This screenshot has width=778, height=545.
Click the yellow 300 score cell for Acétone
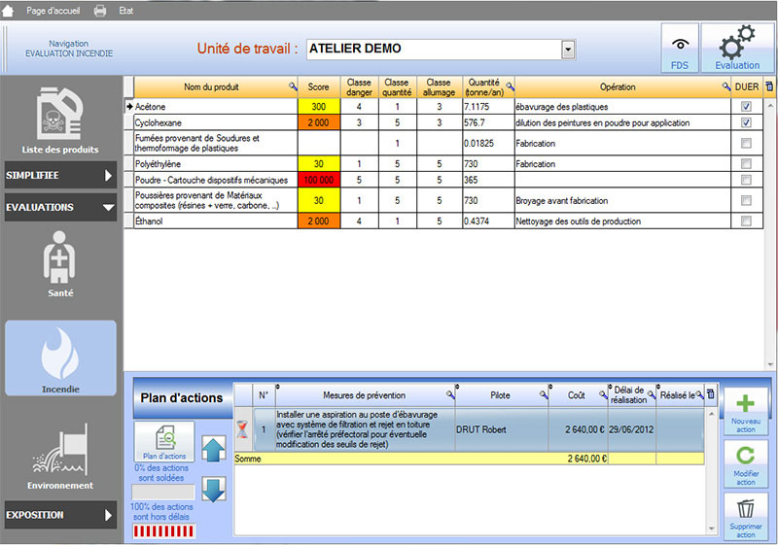coord(319,107)
